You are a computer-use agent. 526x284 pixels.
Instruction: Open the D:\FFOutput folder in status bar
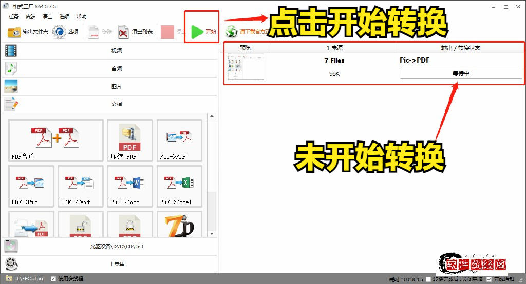[x=26, y=279]
